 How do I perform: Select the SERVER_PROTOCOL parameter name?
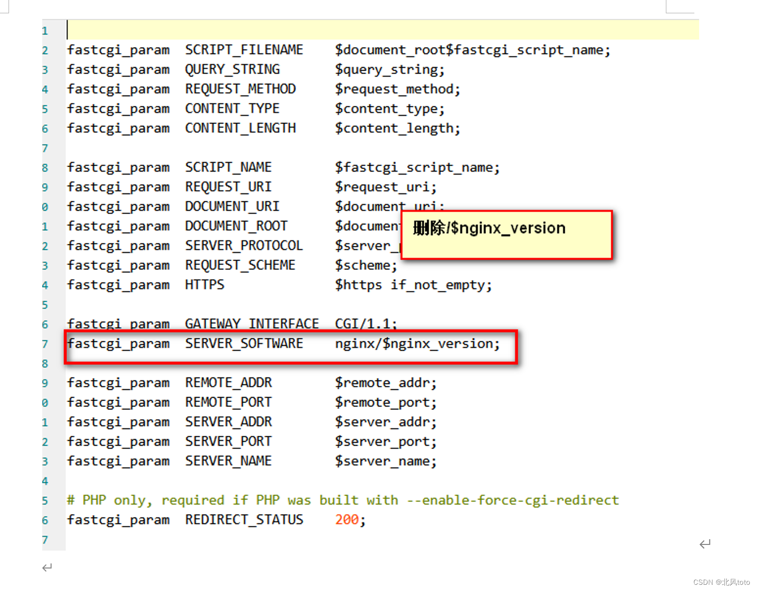[x=244, y=246]
